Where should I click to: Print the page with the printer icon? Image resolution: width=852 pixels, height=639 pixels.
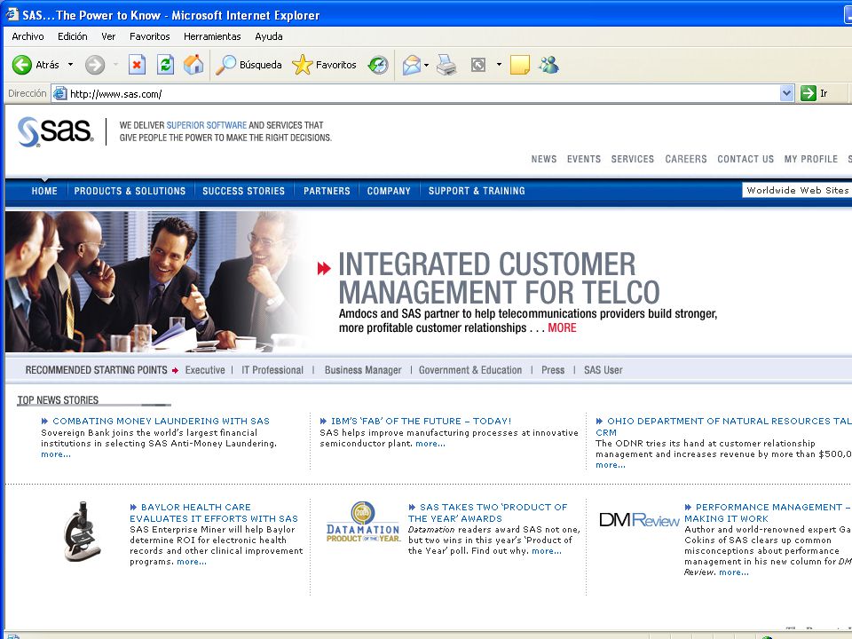(446, 65)
